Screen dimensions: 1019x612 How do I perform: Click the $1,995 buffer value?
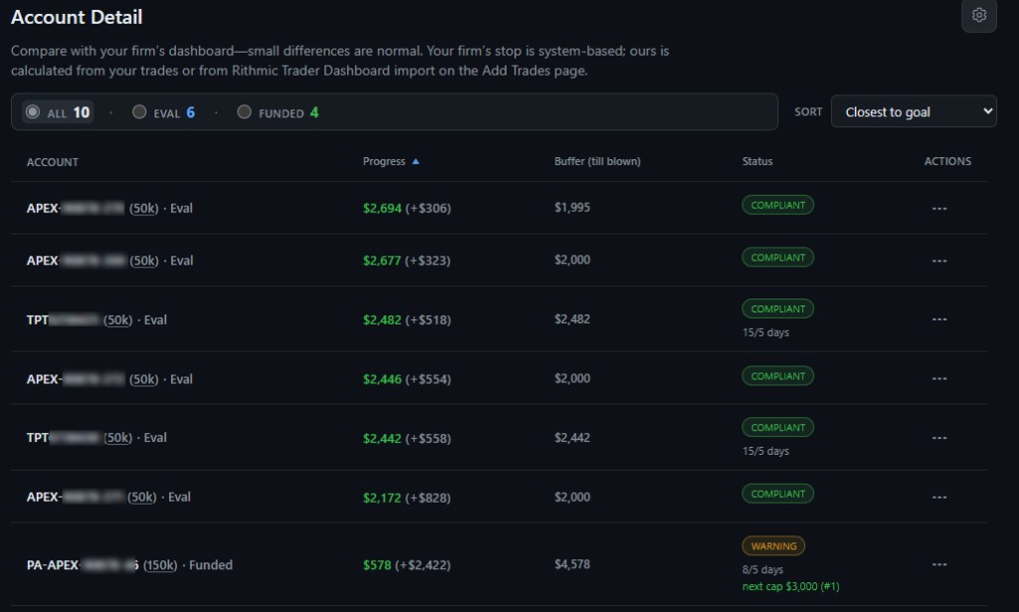point(572,207)
